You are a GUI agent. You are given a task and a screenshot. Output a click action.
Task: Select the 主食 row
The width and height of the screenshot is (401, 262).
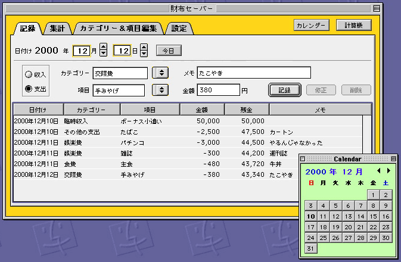156,164
